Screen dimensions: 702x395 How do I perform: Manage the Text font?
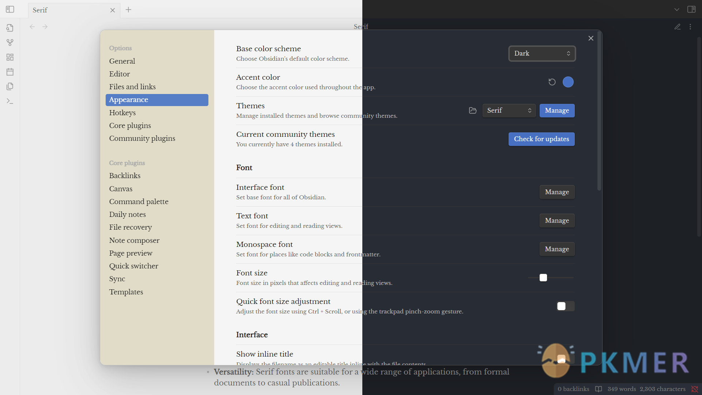point(557,221)
